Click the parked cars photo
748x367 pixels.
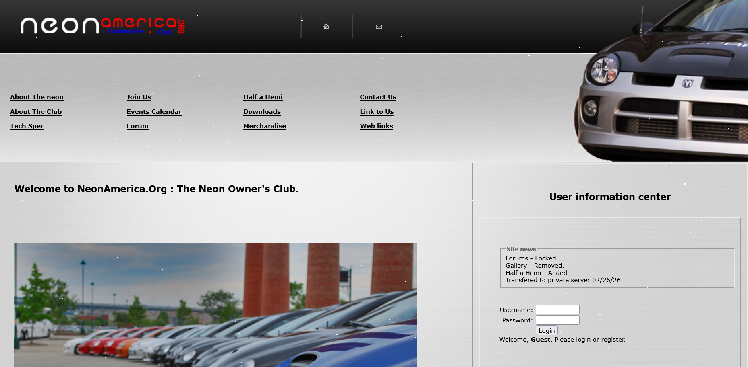215,305
